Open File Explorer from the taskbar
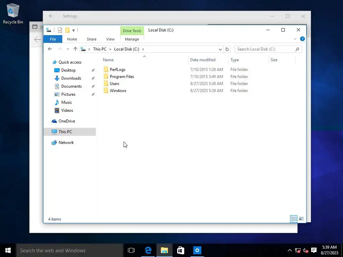 pos(164,250)
